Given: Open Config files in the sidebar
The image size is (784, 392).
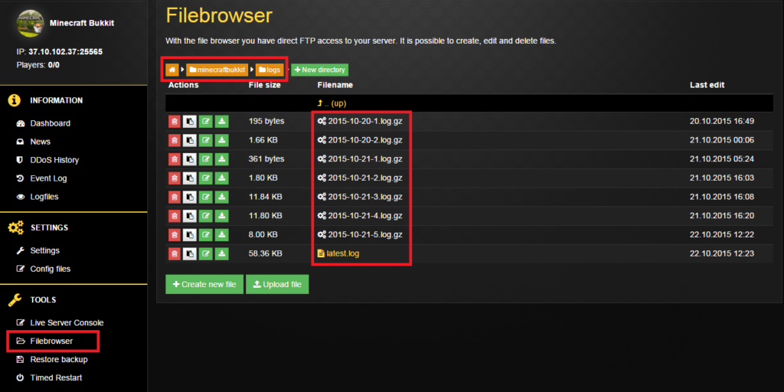Looking at the screenshot, I should point(50,269).
